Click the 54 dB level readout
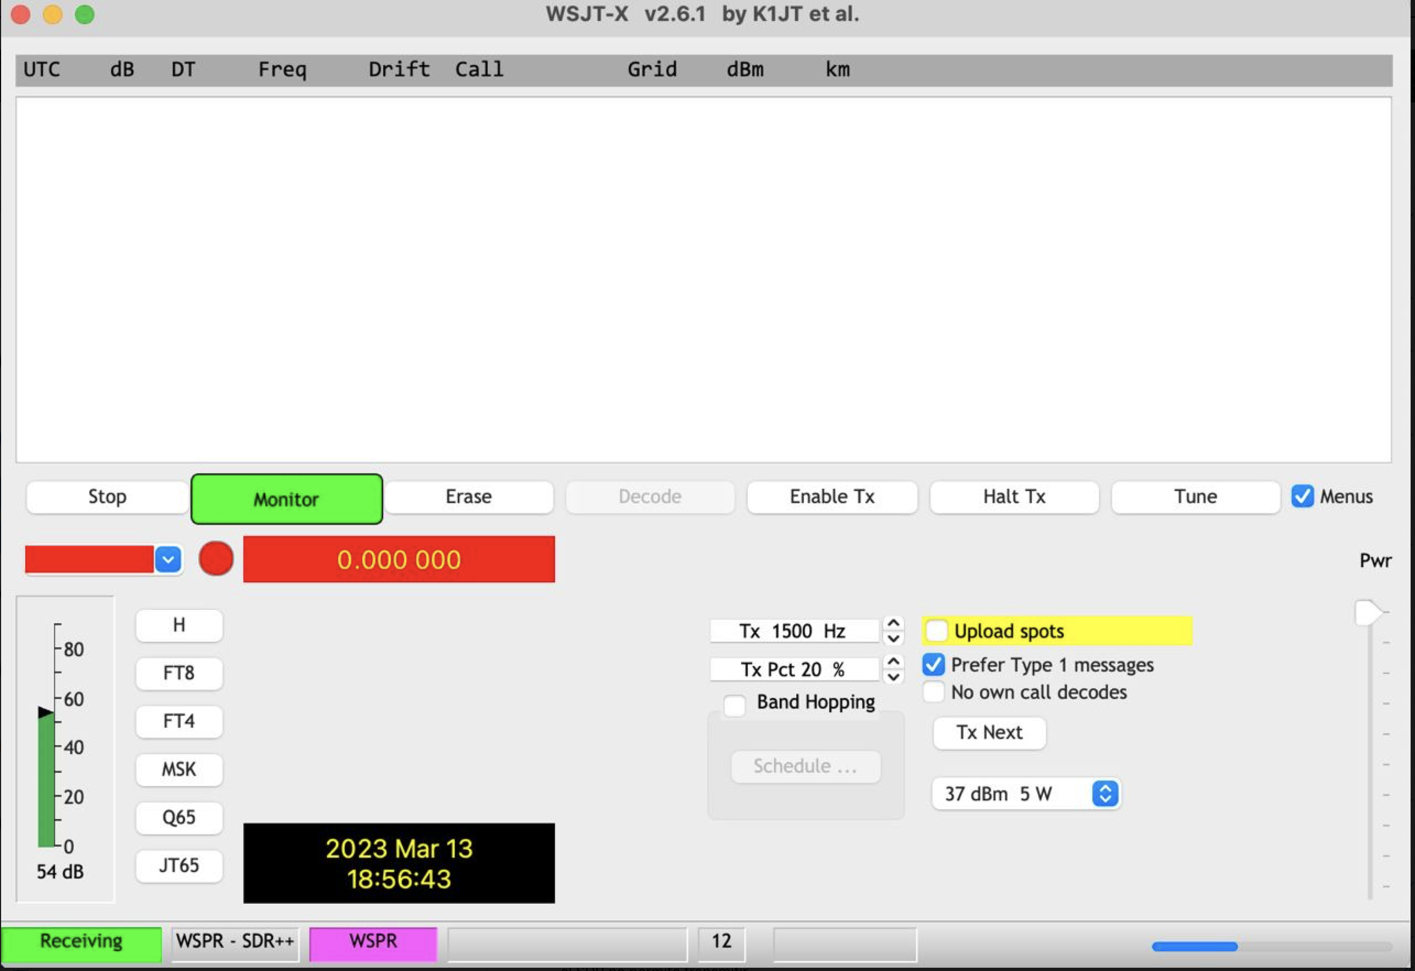 click(60, 872)
